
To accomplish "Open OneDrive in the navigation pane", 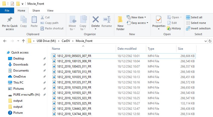I will click(17, 77).
